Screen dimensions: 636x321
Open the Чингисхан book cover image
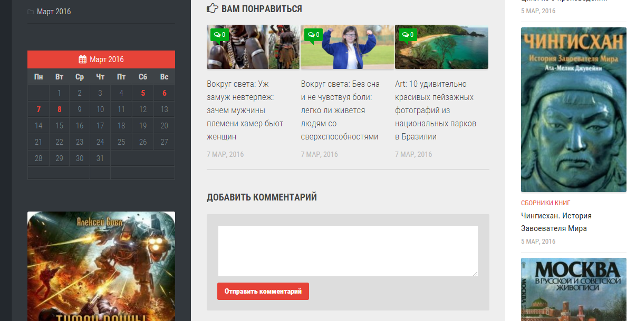pyautogui.click(x=574, y=109)
